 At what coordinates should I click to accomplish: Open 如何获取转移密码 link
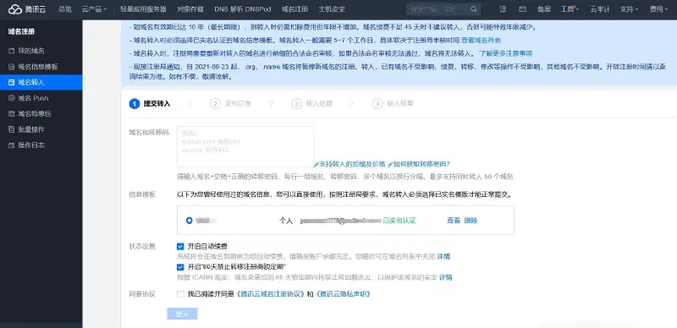[x=421, y=164]
